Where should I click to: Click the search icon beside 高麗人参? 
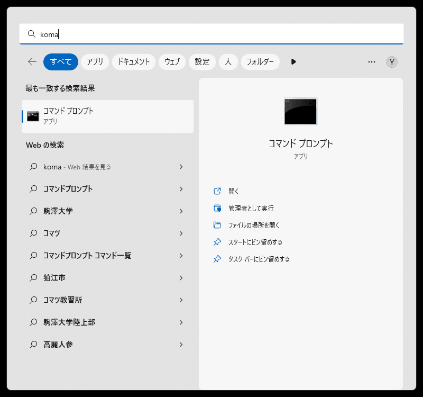click(33, 345)
